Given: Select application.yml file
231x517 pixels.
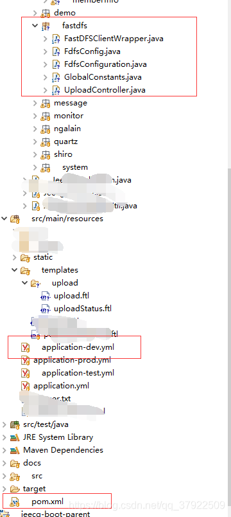Looking at the screenshot, I should 61,386.
